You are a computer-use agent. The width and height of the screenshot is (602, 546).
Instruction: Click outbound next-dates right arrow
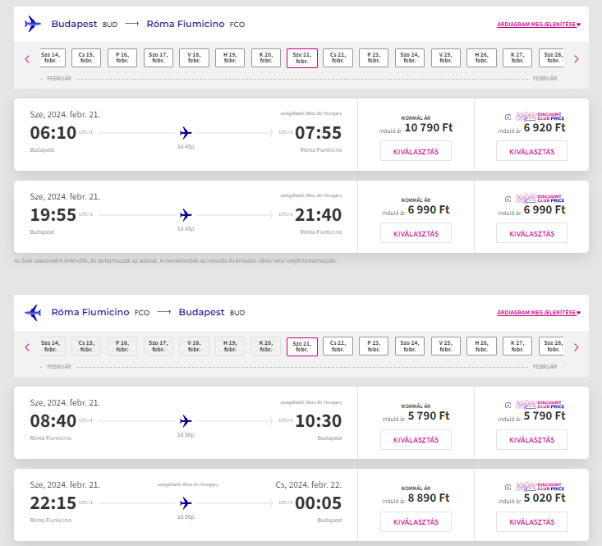point(577,59)
